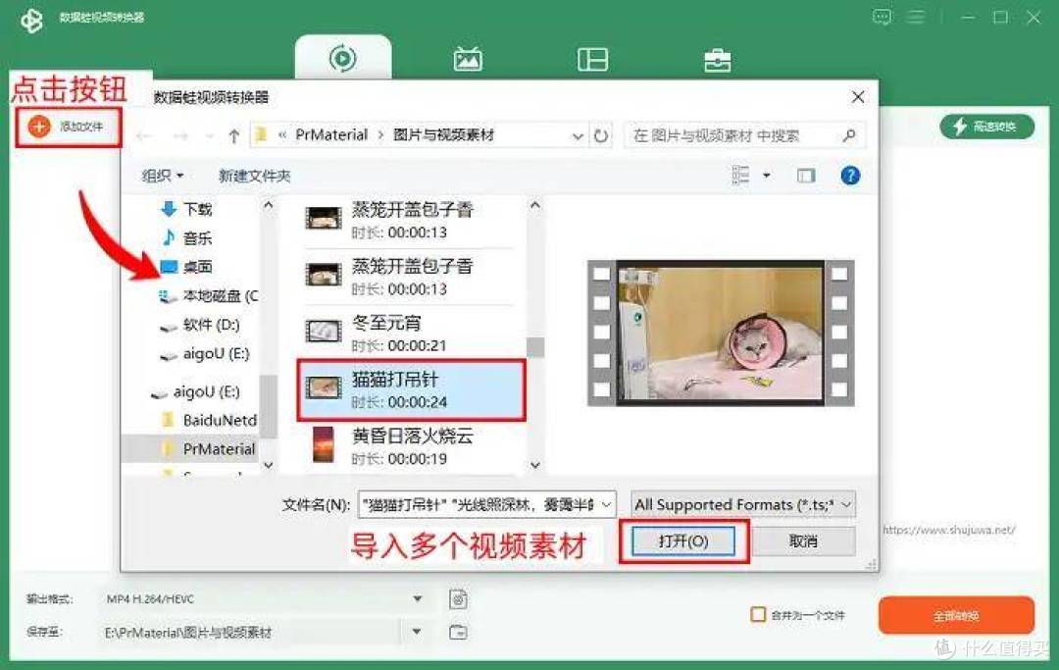Screen dimensions: 1059x670
Task: Click the forward navigation arrow in dialog
Action: (180, 136)
